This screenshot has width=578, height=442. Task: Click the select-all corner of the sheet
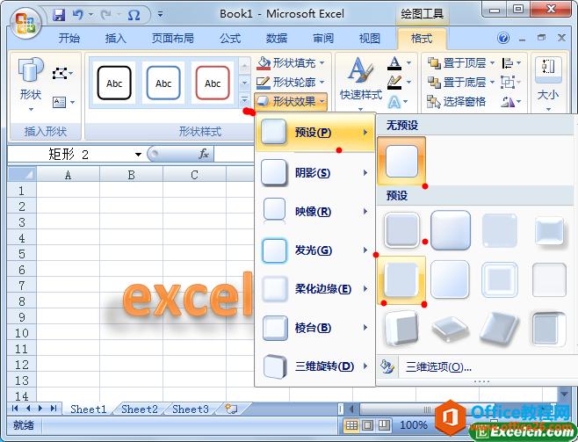coord(22,174)
